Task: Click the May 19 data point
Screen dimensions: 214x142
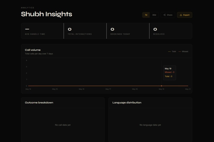Action: (x=161, y=86)
